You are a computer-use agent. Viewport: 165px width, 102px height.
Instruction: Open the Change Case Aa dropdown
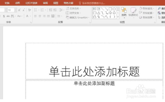click(20, 16)
